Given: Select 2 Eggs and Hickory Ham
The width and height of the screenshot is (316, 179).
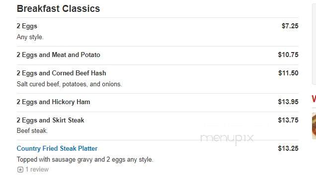Looking at the screenshot, I should click(53, 102).
